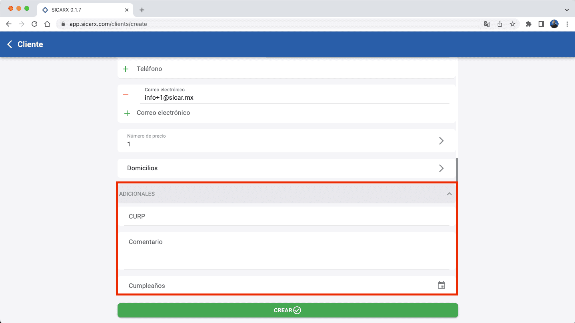
Task: Remove email with the red minus icon
Action: click(126, 94)
